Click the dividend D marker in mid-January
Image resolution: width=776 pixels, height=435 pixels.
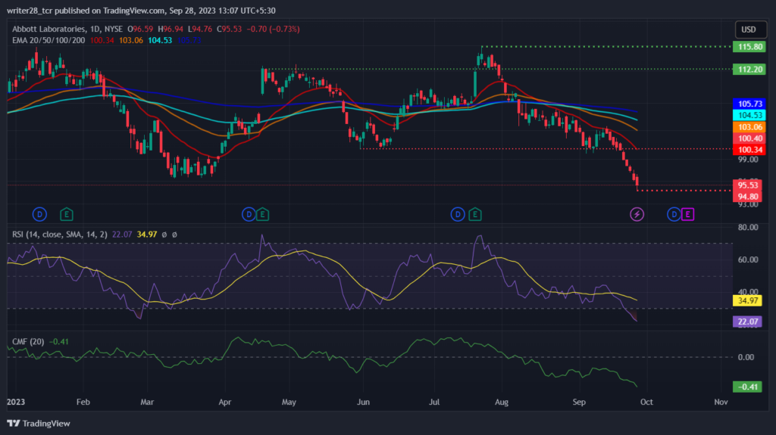pyautogui.click(x=39, y=215)
